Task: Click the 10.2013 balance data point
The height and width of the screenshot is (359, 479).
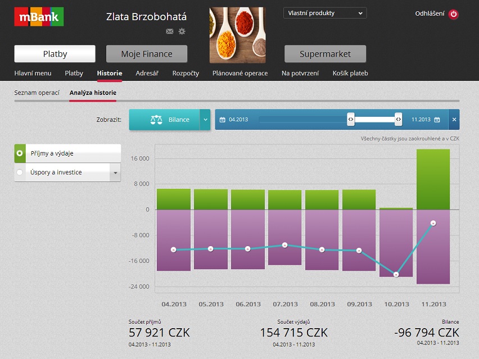Action: pyautogui.click(x=396, y=274)
